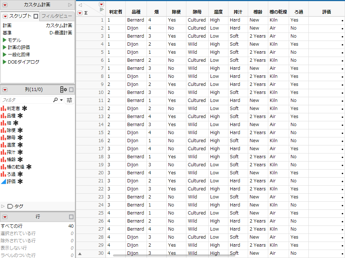
Task: Select the 温度 column in the list
Action: [x=11, y=145]
